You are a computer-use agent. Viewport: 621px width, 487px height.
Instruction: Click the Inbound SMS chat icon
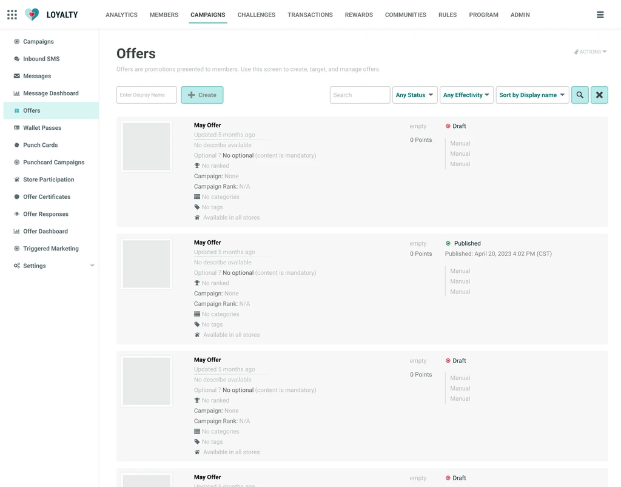click(x=16, y=59)
